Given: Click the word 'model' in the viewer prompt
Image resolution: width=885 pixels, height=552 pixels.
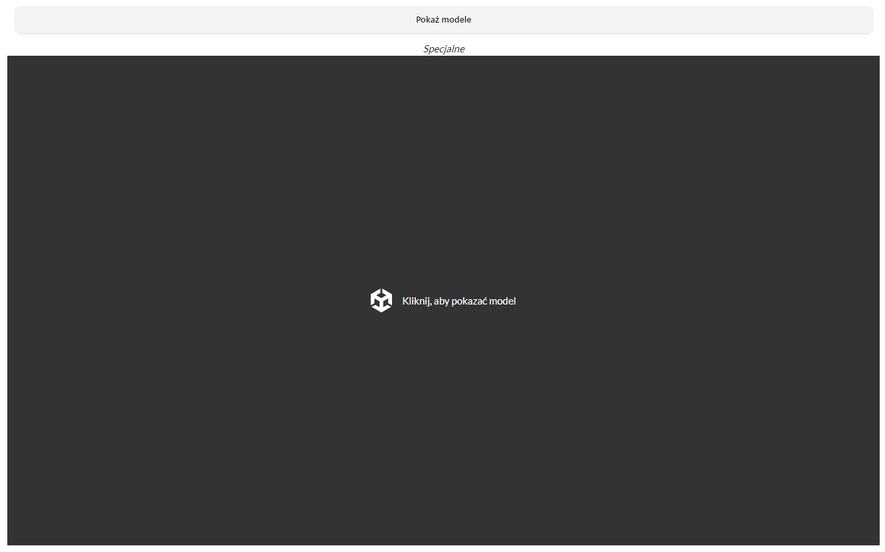Looking at the screenshot, I should 502,301.
